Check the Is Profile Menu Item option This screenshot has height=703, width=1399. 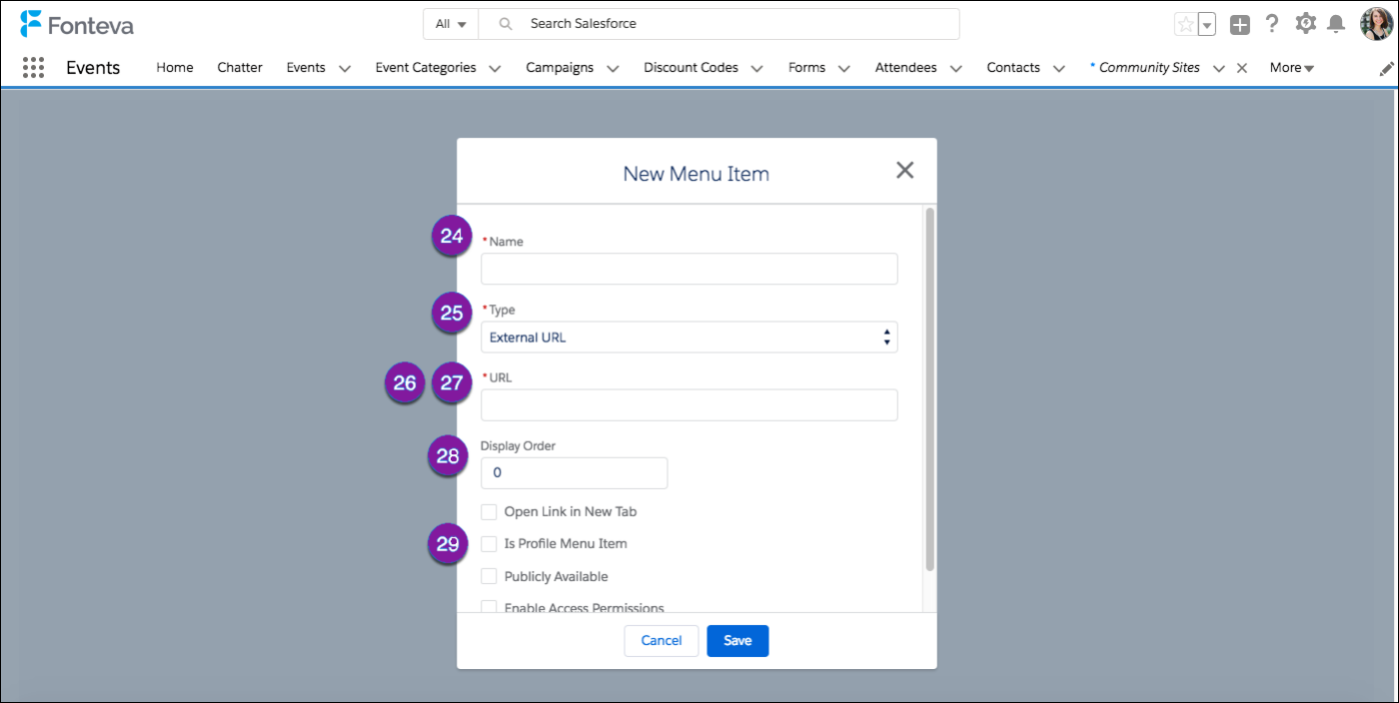tap(489, 543)
